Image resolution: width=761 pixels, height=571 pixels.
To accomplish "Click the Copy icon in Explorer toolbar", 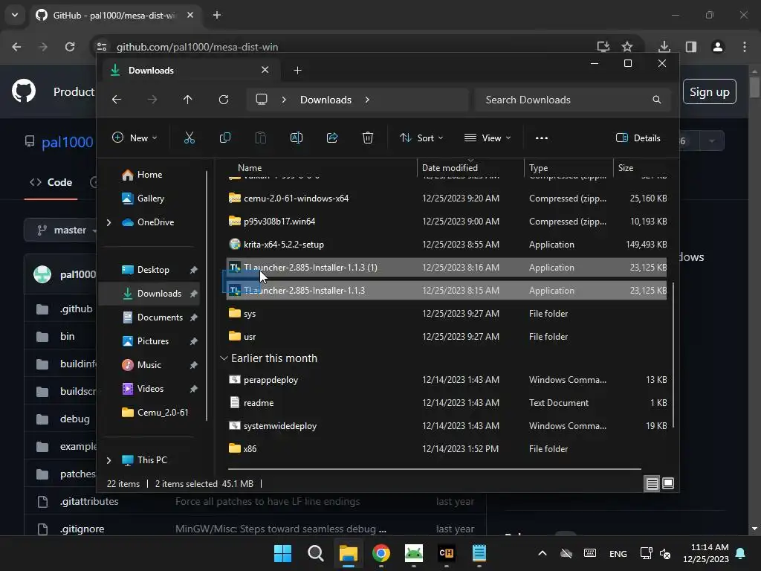I will pos(224,138).
